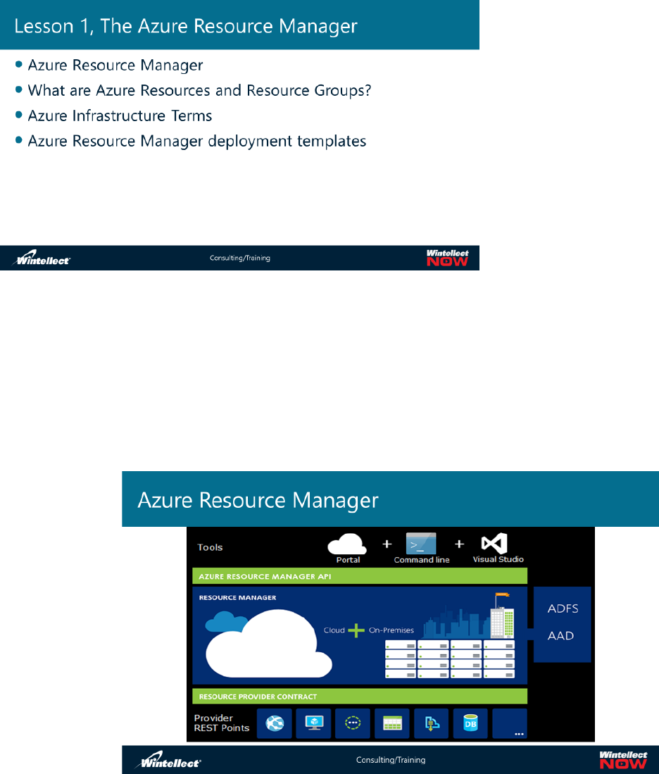
Task: Click the 'Cloud' label beside the plus sign
Action: [x=334, y=630]
